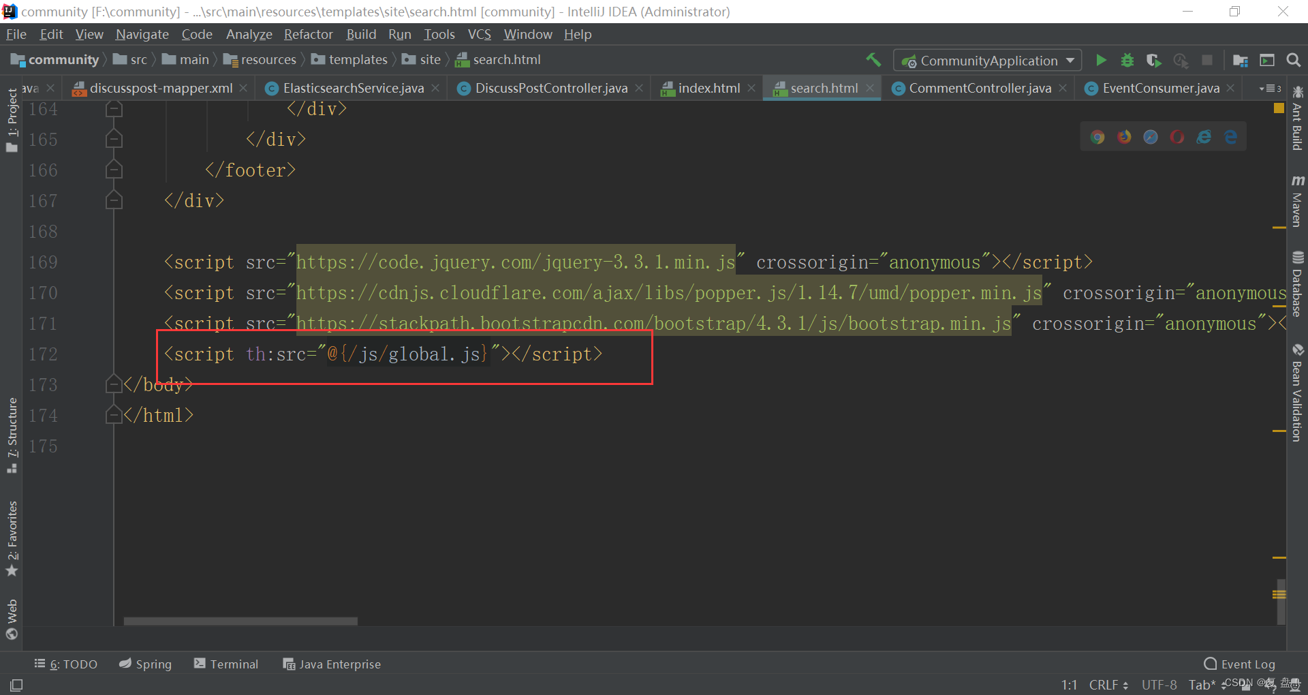Show hidden editor tabs list dropdown
This screenshot has height=695, width=1308.
coord(1271,89)
